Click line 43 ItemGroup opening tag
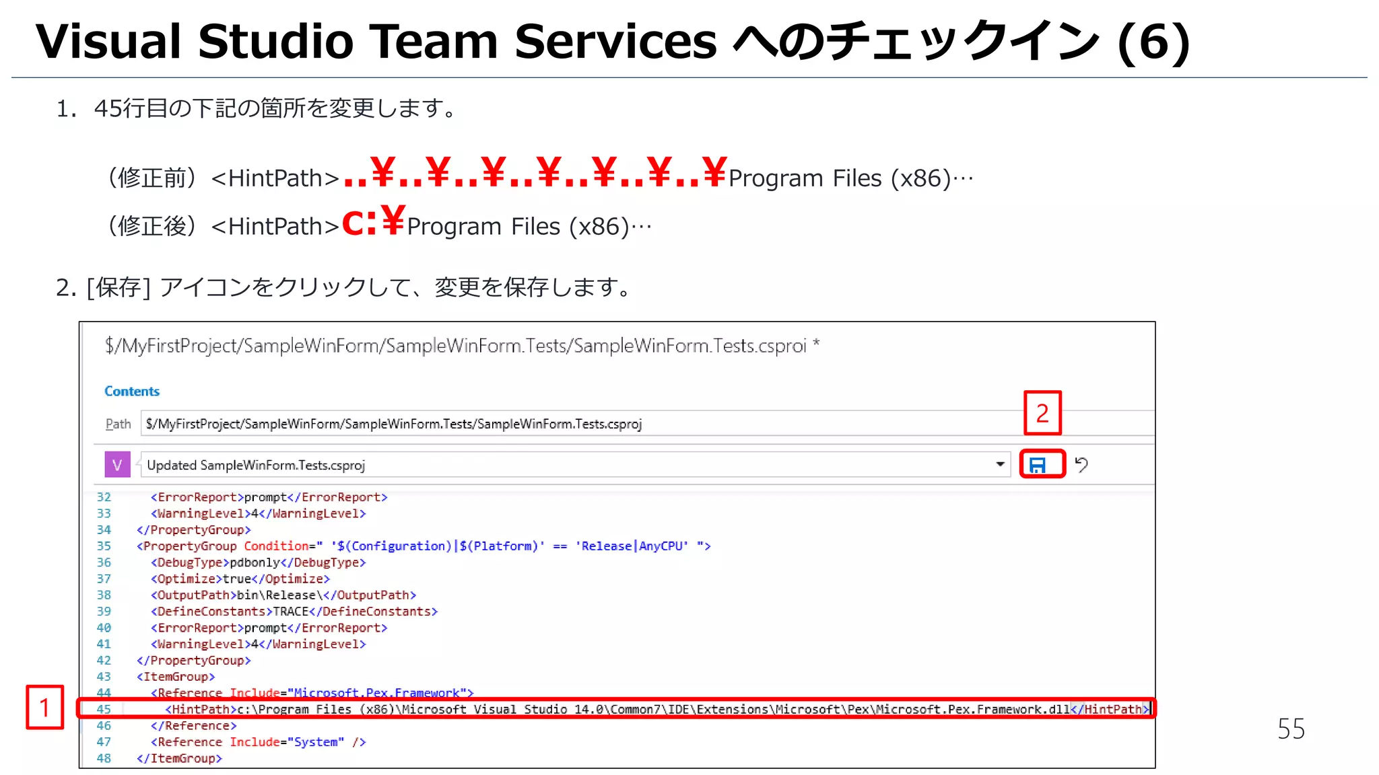The width and height of the screenshot is (1379, 775). click(x=176, y=677)
